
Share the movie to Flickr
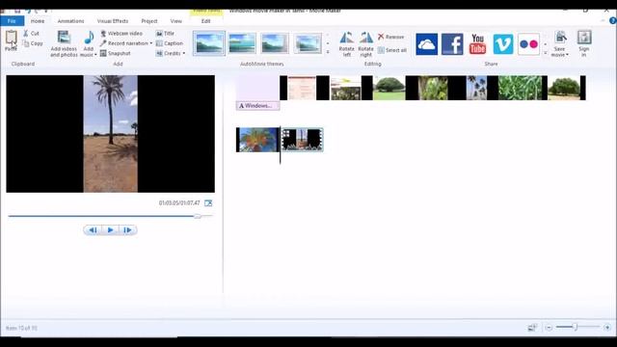pos(528,44)
